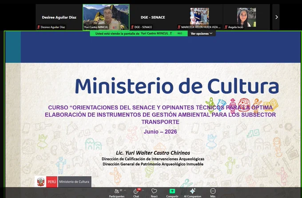Click muted mic icon of MARICELA HELEN
The image size is (302, 198).
coord(179,27)
